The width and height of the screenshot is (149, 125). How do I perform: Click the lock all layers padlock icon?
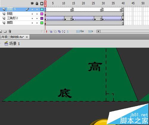37,4
